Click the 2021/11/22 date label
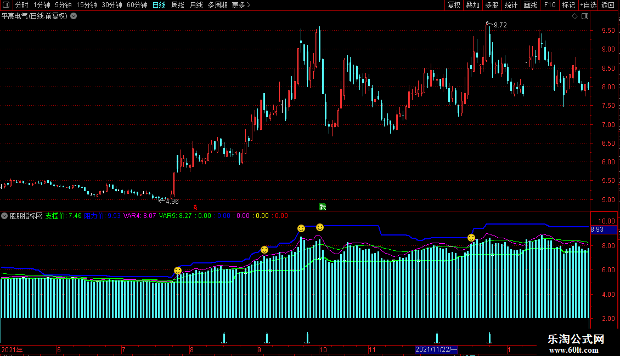Viewport: 620px width, 356px height. click(x=436, y=349)
